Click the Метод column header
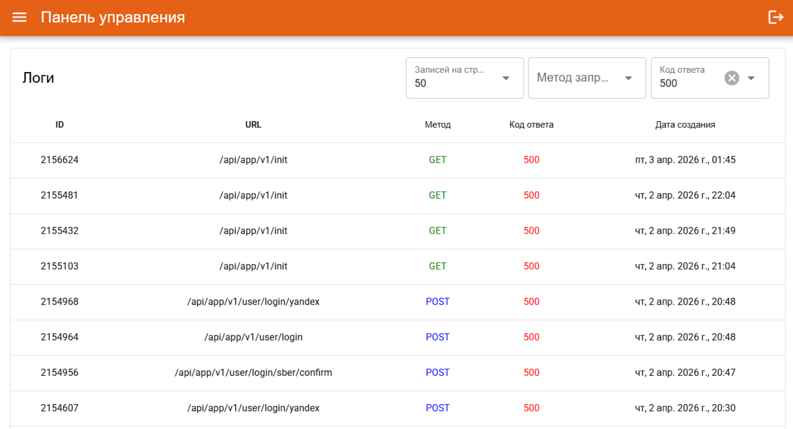 [x=437, y=125]
